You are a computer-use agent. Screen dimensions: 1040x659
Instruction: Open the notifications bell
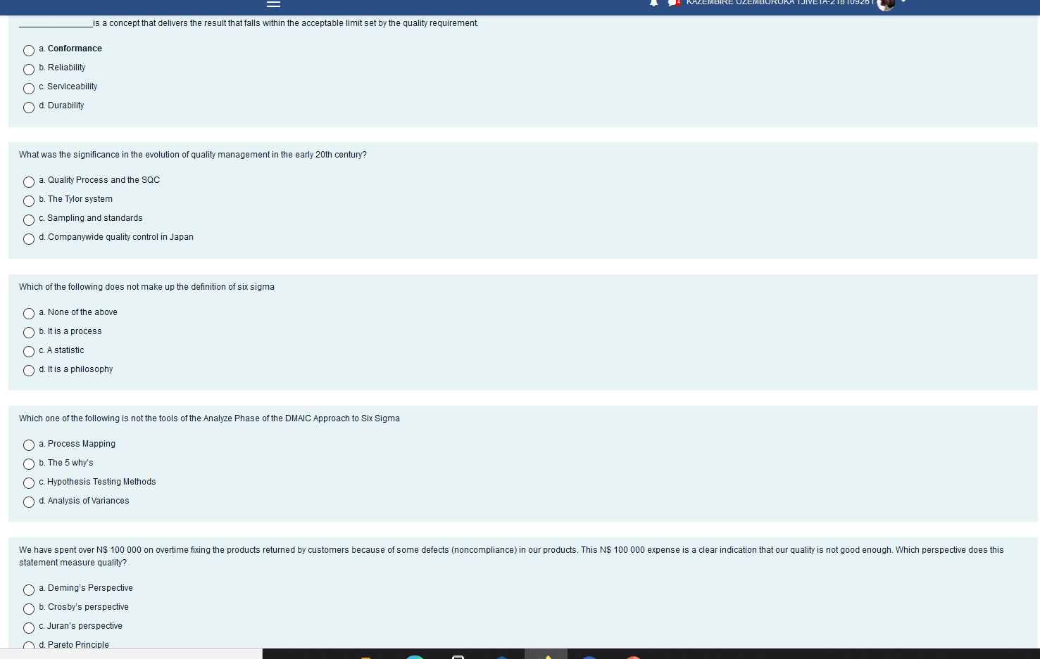point(653,3)
